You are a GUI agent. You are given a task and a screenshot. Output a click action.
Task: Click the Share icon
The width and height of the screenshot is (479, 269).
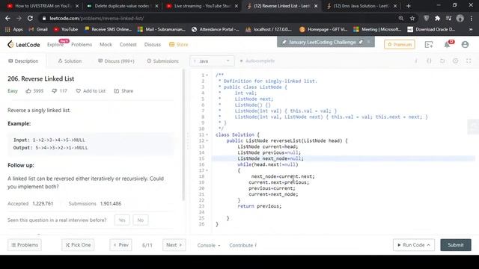[x=117, y=91]
